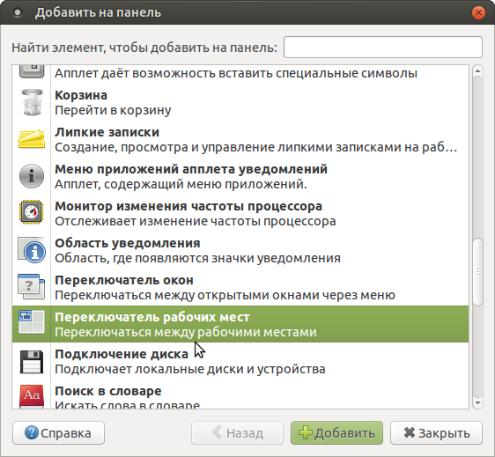
Task: Click the scrollbar up arrow
Action: (x=477, y=70)
